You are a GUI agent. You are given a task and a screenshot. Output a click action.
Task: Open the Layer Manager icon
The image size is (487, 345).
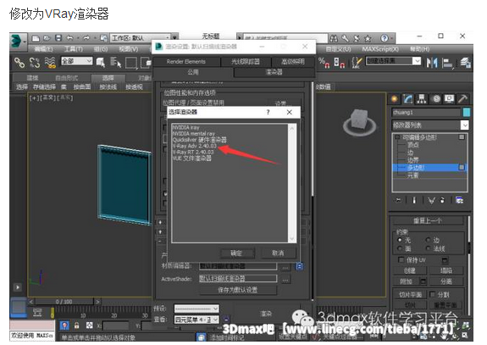click(465, 63)
